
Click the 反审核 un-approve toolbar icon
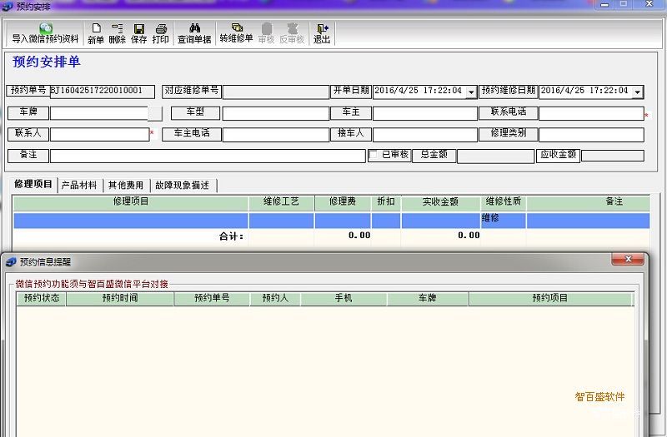tap(293, 33)
